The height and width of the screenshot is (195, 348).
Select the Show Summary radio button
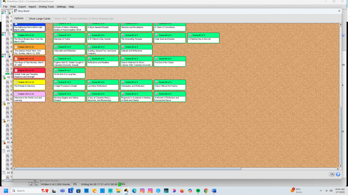[x=68, y=19]
